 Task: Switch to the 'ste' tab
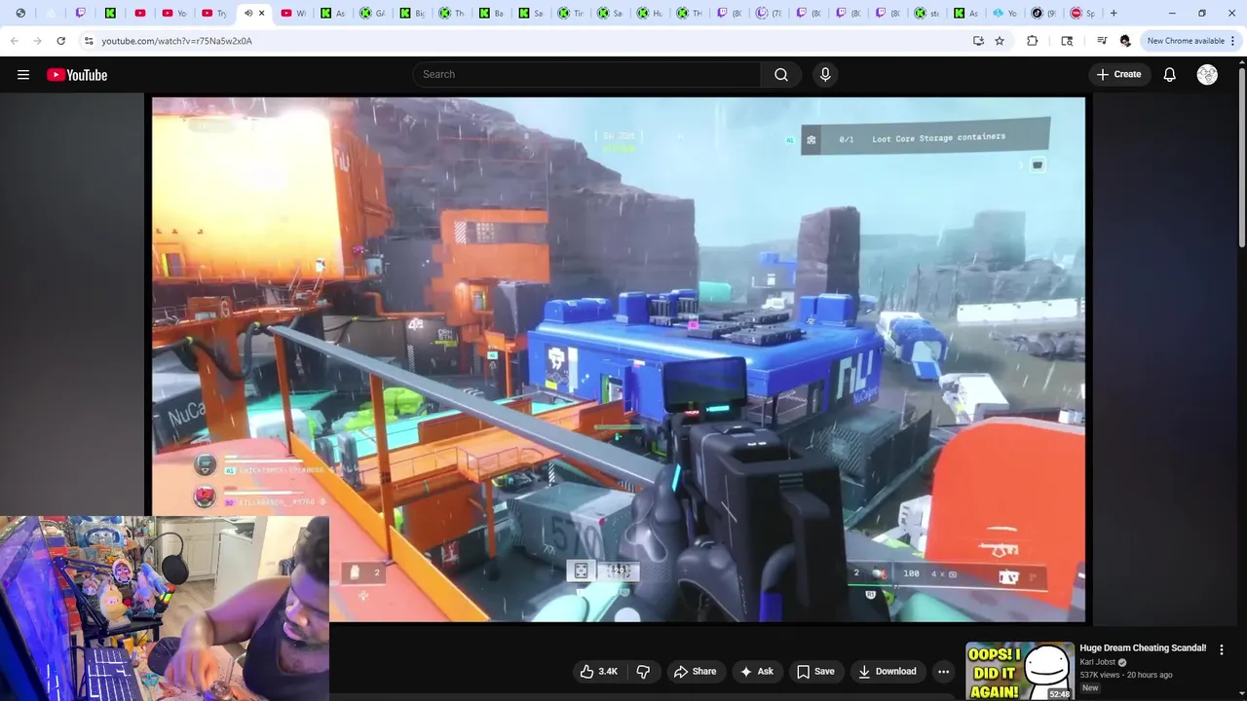coord(926,14)
